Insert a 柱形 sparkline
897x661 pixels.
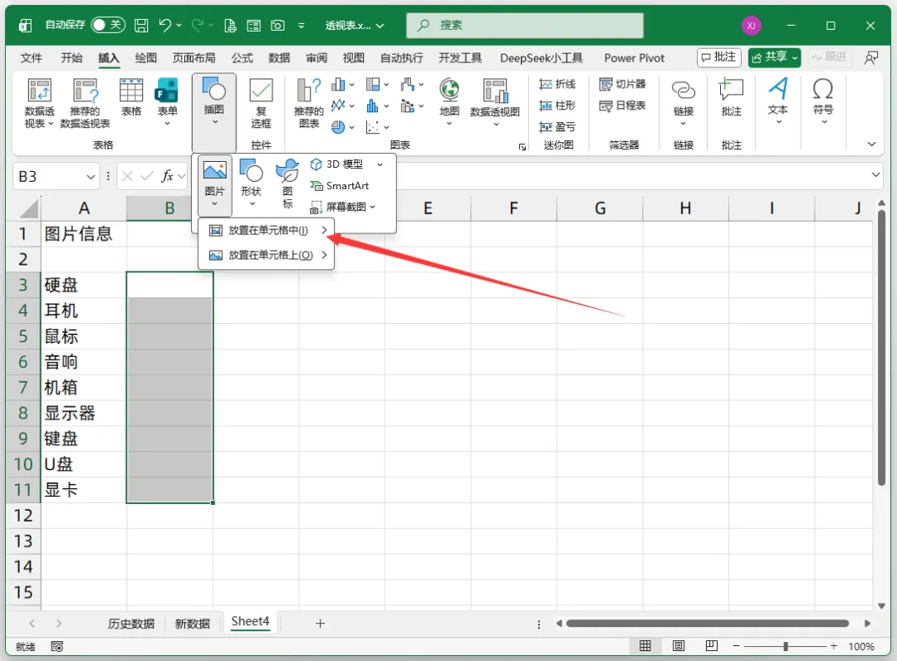[557, 105]
